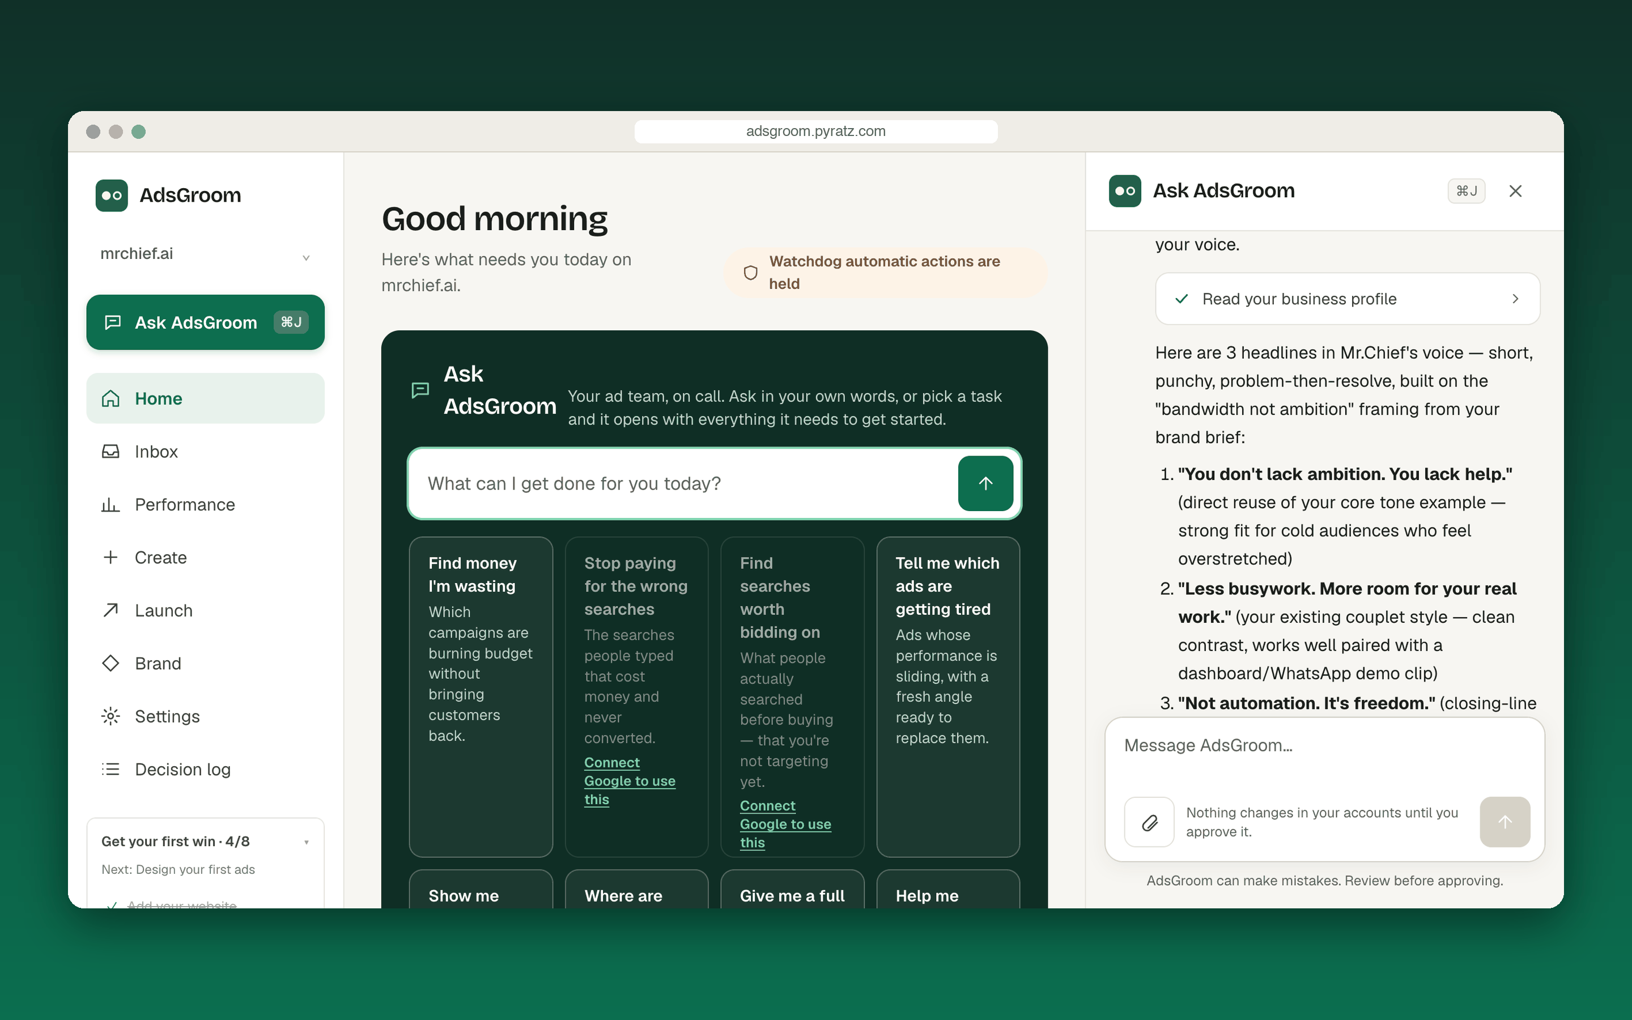Expand the mrchief.ai account dropdown
Screen dimensions: 1632x1020
click(x=205, y=254)
